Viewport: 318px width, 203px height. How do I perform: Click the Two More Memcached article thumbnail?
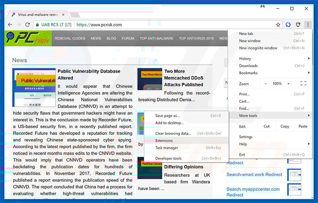(x=150, y=79)
